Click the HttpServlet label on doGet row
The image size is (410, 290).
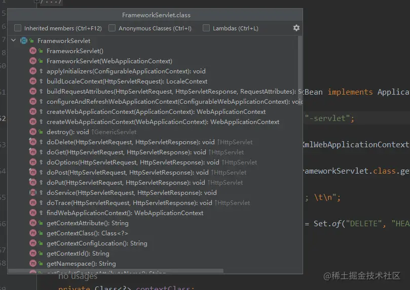(x=226, y=152)
